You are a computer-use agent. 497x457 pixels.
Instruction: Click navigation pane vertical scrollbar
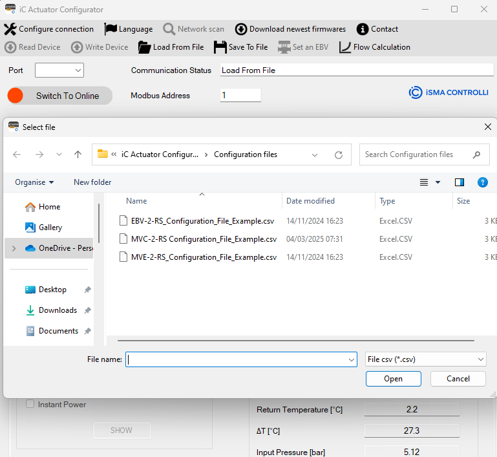pyautogui.click(x=99, y=224)
